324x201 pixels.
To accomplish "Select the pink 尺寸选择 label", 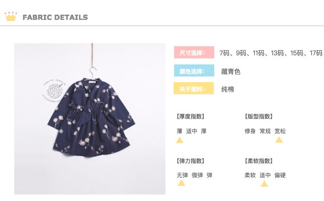I will click(x=194, y=52).
